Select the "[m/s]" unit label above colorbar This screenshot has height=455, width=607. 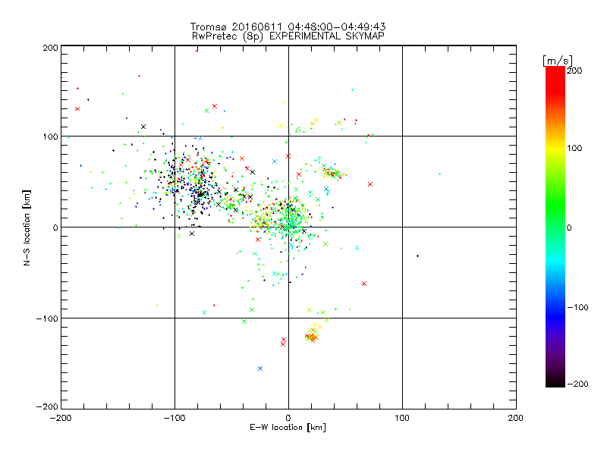[x=558, y=61]
